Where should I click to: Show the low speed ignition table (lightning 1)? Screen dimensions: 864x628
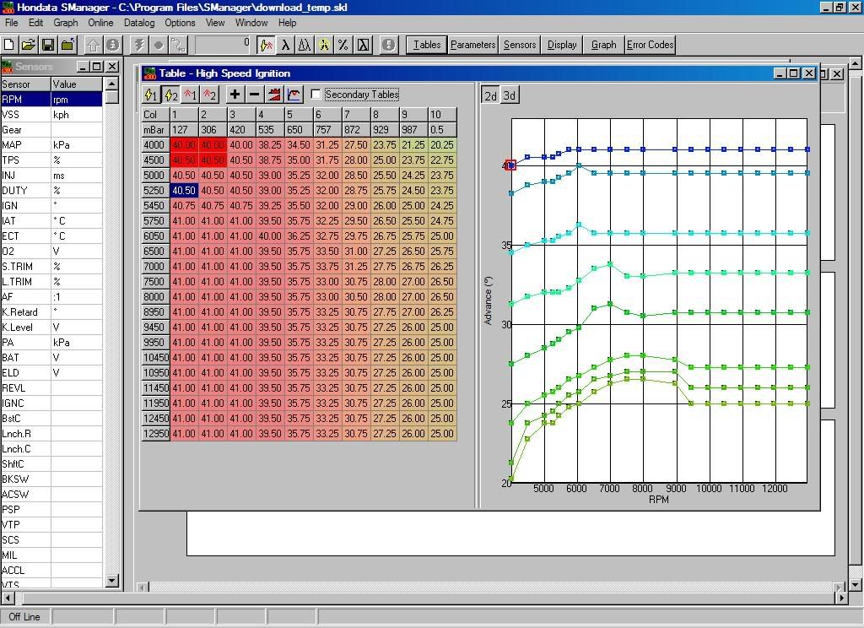(151, 95)
